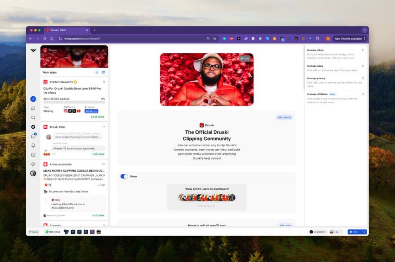Click the first app icon after the balance
Screen dimensions: 395x262
click(66, 232)
